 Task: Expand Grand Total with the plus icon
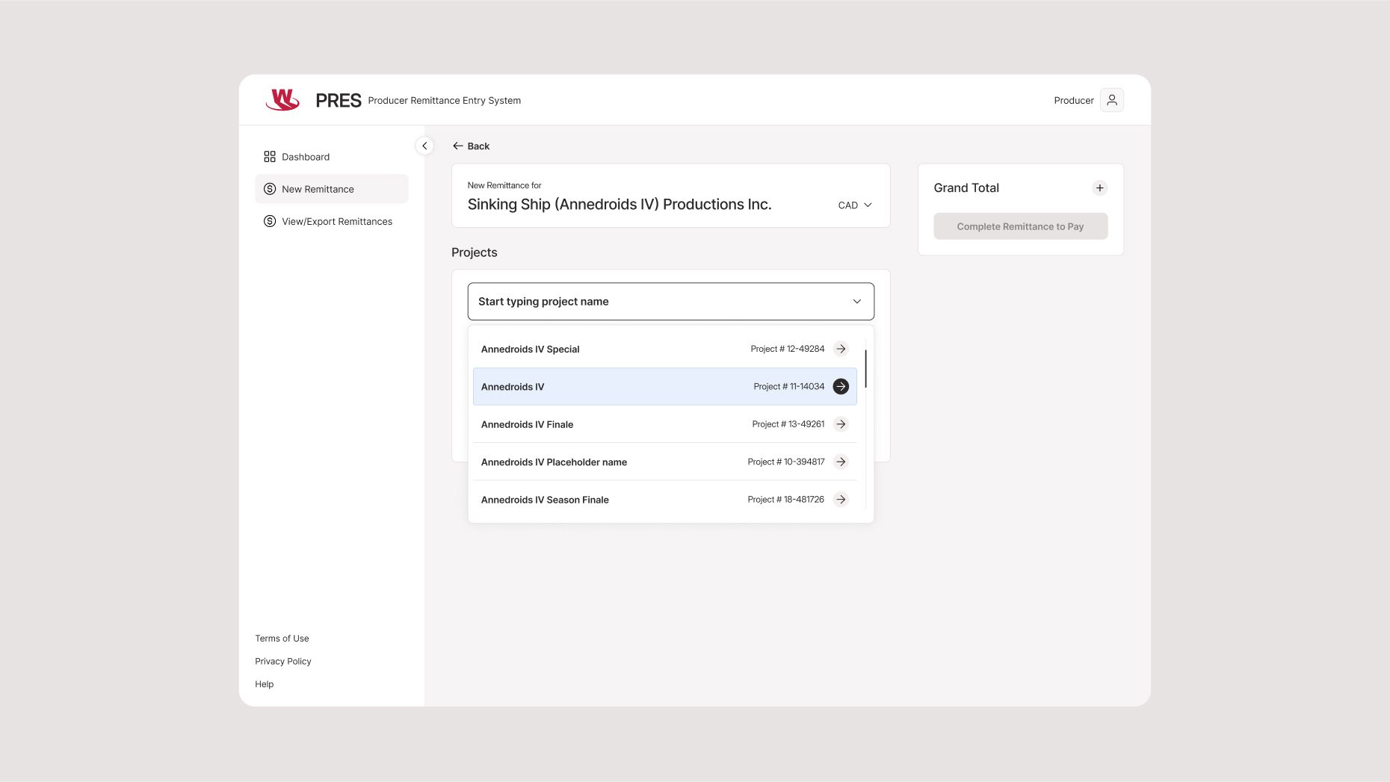(x=1099, y=188)
